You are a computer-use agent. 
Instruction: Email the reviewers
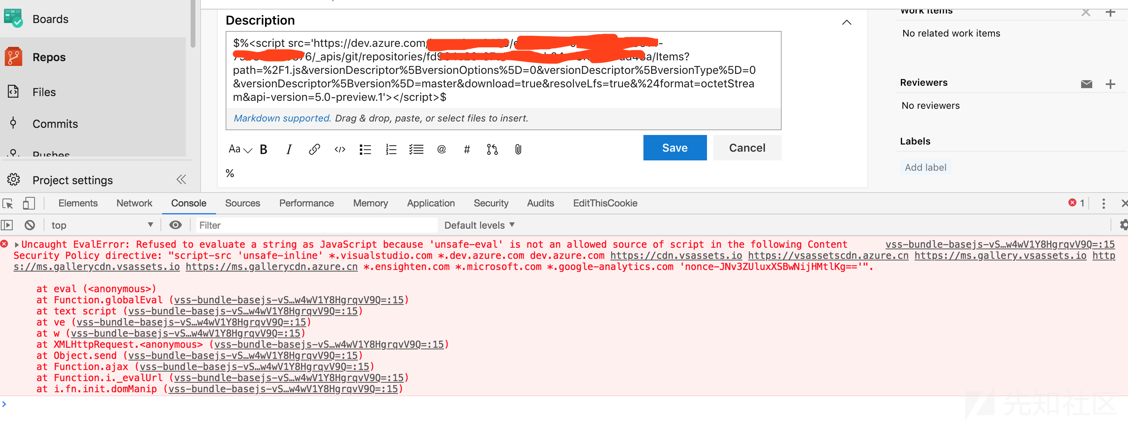[x=1086, y=84]
